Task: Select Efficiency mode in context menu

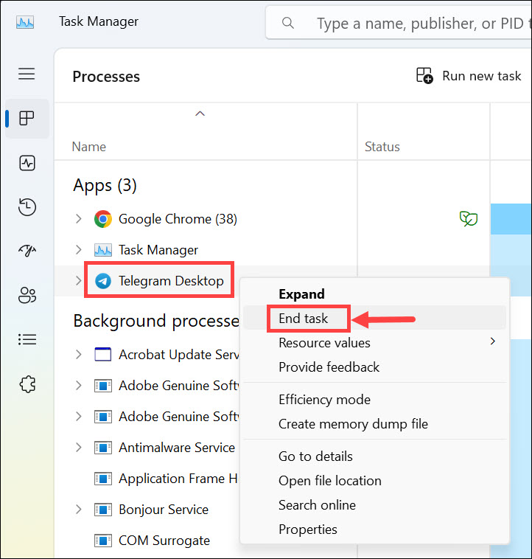Action: click(x=324, y=400)
